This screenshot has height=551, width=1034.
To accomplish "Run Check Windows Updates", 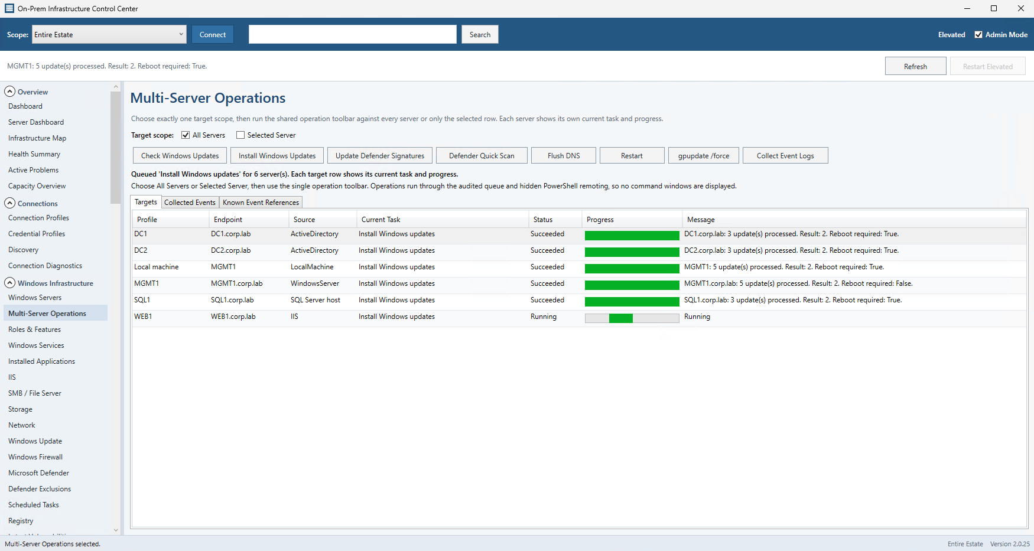I will 180,155.
